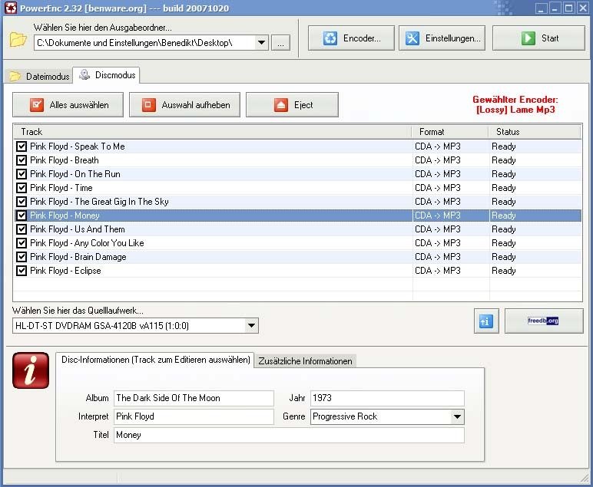Open the source drive dropdown list
The height and width of the screenshot is (487, 593).
tap(251, 326)
